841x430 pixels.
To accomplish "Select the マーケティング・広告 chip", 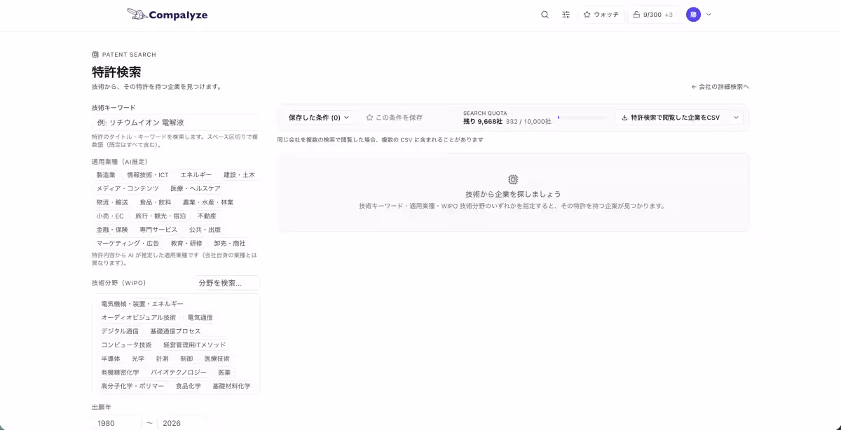I will click(x=128, y=243).
